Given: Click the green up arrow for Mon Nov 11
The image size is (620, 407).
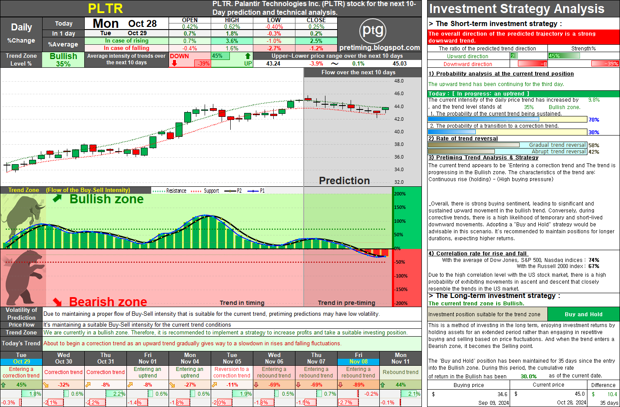Looking at the screenshot, I should pos(383,385).
